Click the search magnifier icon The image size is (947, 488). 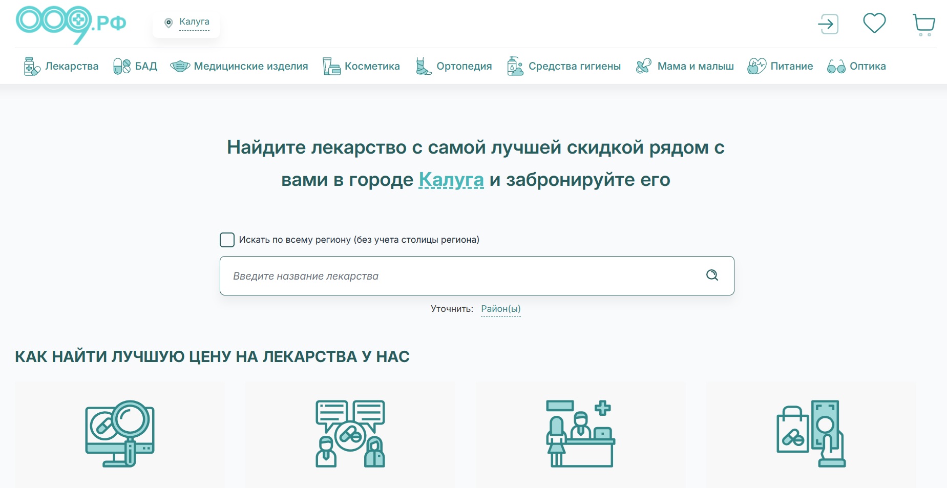tap(712, 275)
